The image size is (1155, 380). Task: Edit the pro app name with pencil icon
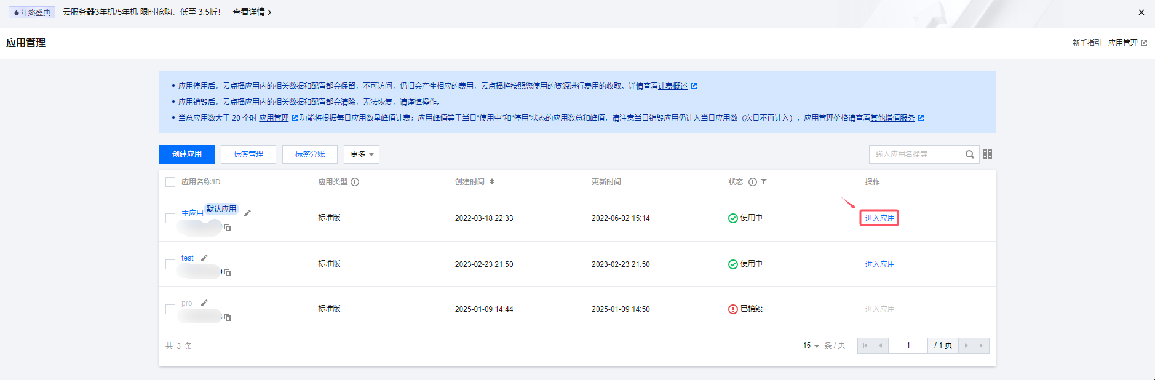204,303
